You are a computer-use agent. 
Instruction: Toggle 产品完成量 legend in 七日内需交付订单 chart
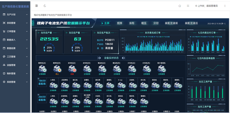[218, 37]
